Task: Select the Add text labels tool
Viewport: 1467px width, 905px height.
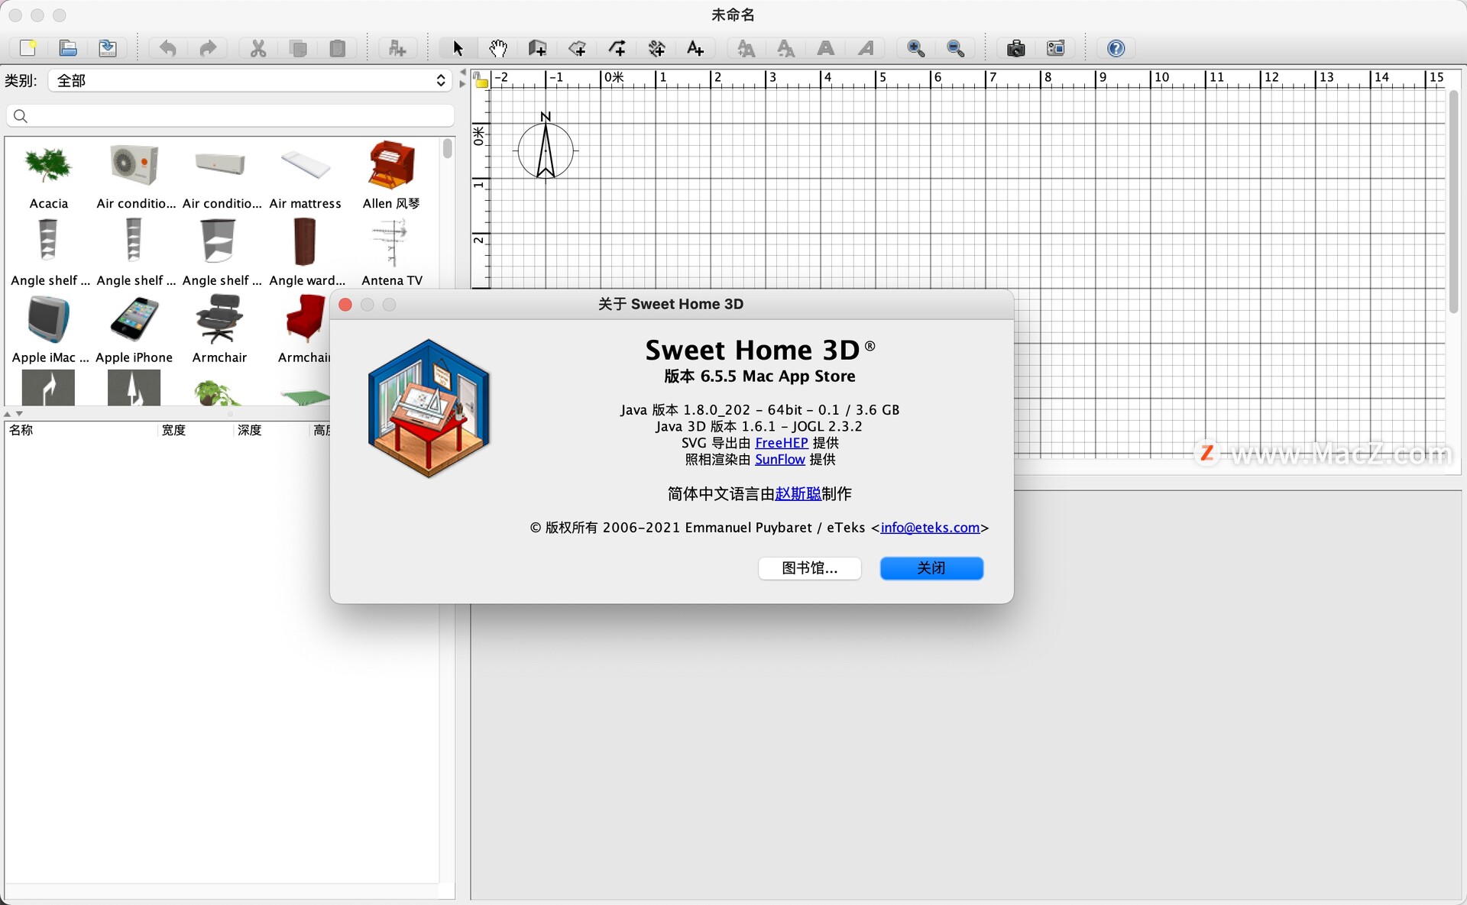Action: click(695, 48)
